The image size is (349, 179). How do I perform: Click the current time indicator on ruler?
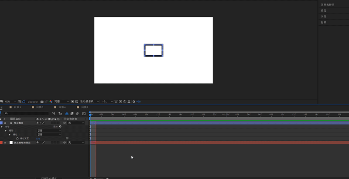coord(90,115)
